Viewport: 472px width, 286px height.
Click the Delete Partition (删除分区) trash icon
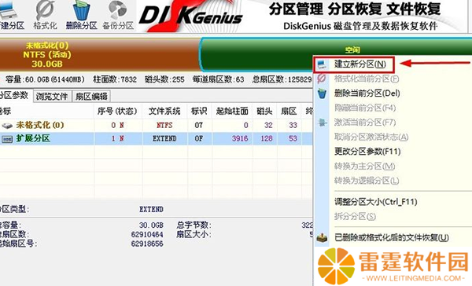point(81,11)
